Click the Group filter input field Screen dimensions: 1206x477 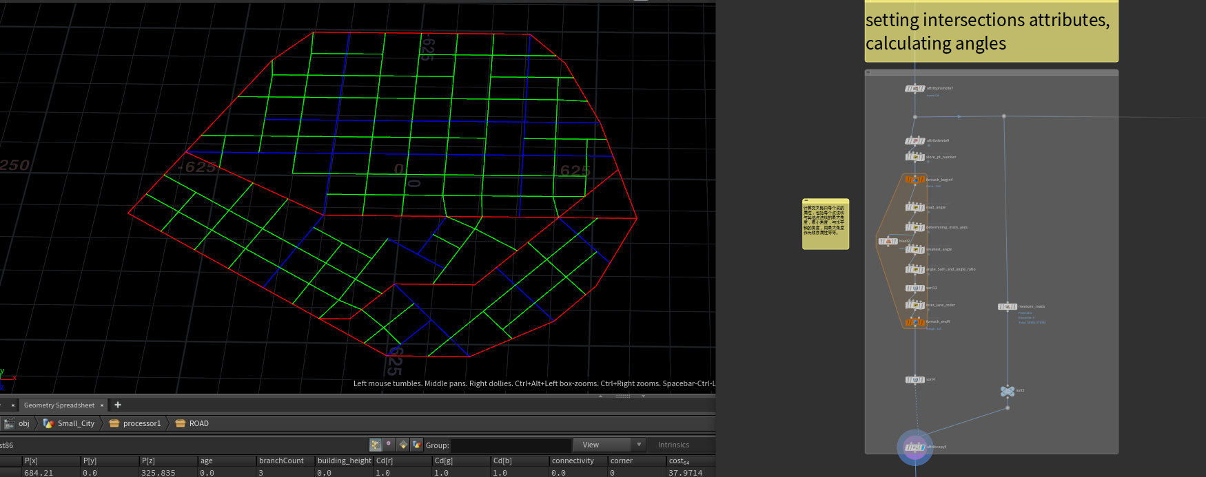click(511, 445)
